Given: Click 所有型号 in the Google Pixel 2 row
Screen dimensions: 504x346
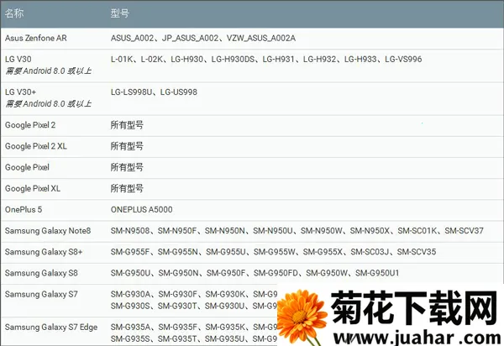Looking at the screenshot, I should pos(127,125).
